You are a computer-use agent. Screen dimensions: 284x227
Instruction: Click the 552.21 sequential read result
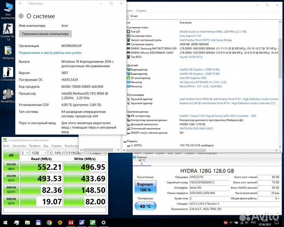click(x=42, y=167)
